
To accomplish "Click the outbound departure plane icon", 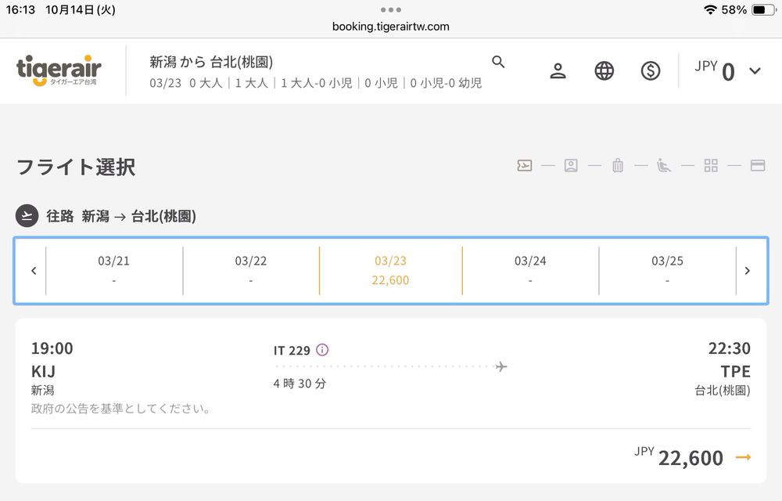I will (x=27, y=216).
